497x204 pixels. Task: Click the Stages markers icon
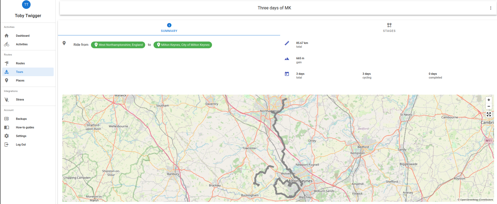coord(389,25)
